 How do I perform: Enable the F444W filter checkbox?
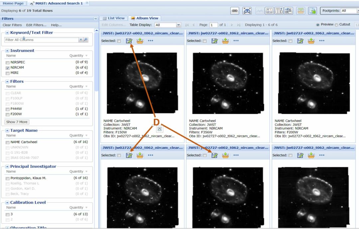coord(8,109)
